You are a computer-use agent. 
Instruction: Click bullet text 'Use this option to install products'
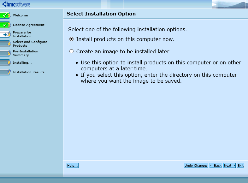coord(161,66)
